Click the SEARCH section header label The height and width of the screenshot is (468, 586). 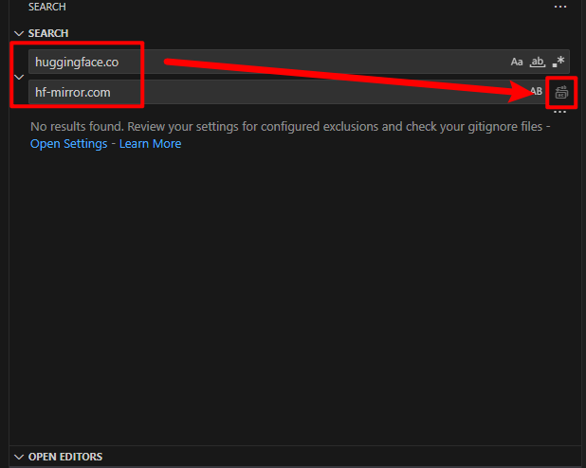pyautogui.click(x=48, y=33)
